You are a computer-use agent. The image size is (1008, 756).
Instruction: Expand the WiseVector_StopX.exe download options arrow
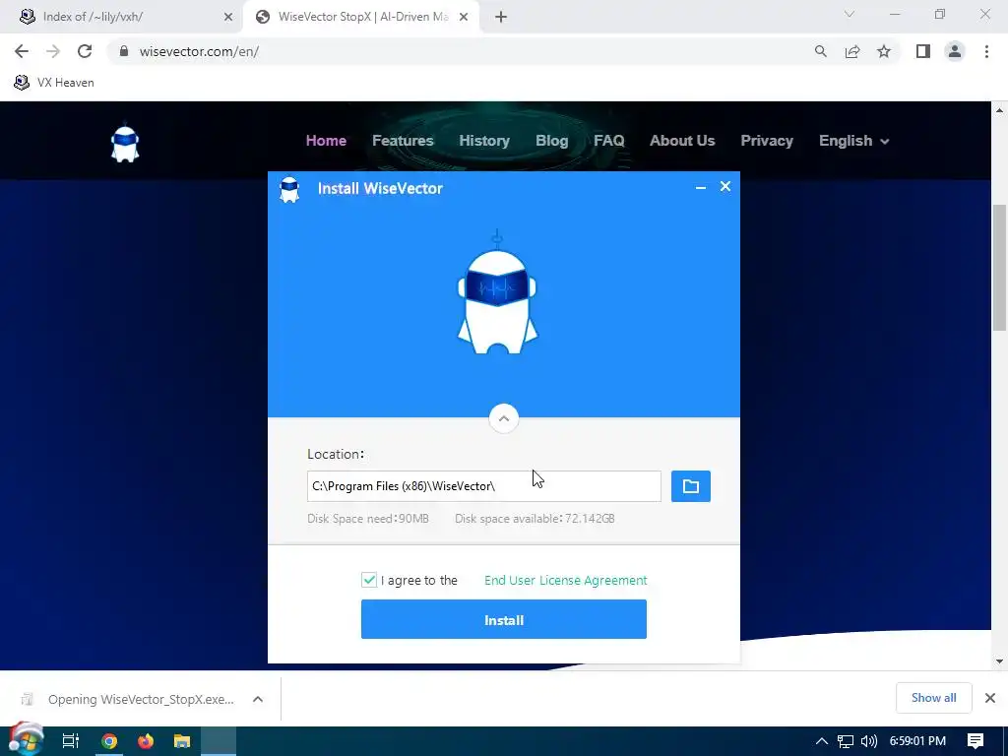coord(258,699)
